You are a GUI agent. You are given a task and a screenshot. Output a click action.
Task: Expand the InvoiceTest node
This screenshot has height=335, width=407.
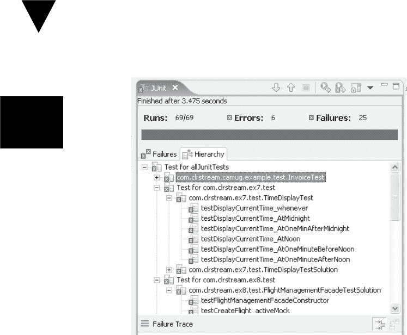click(156, 177)
